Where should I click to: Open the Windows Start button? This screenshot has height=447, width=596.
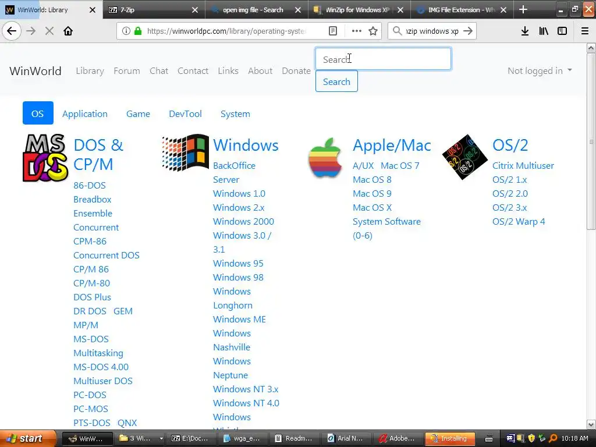[x=28, y=438]
